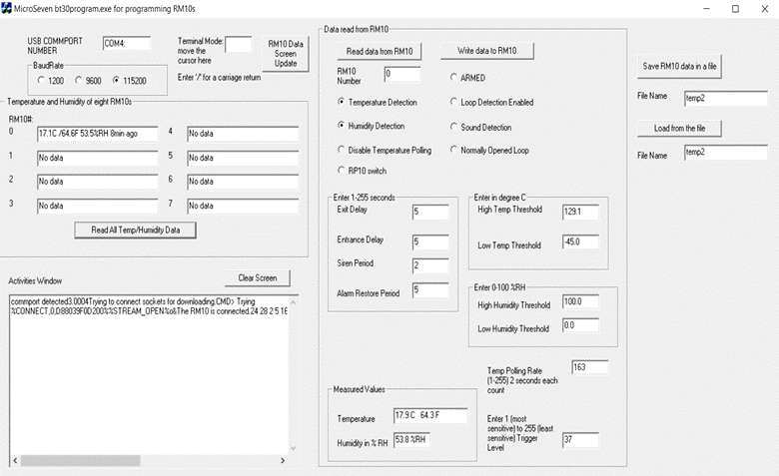Viewport: 779px width, 476px height.
Task: Click the RM10 #2 data field
Action: tap(98, 182)
